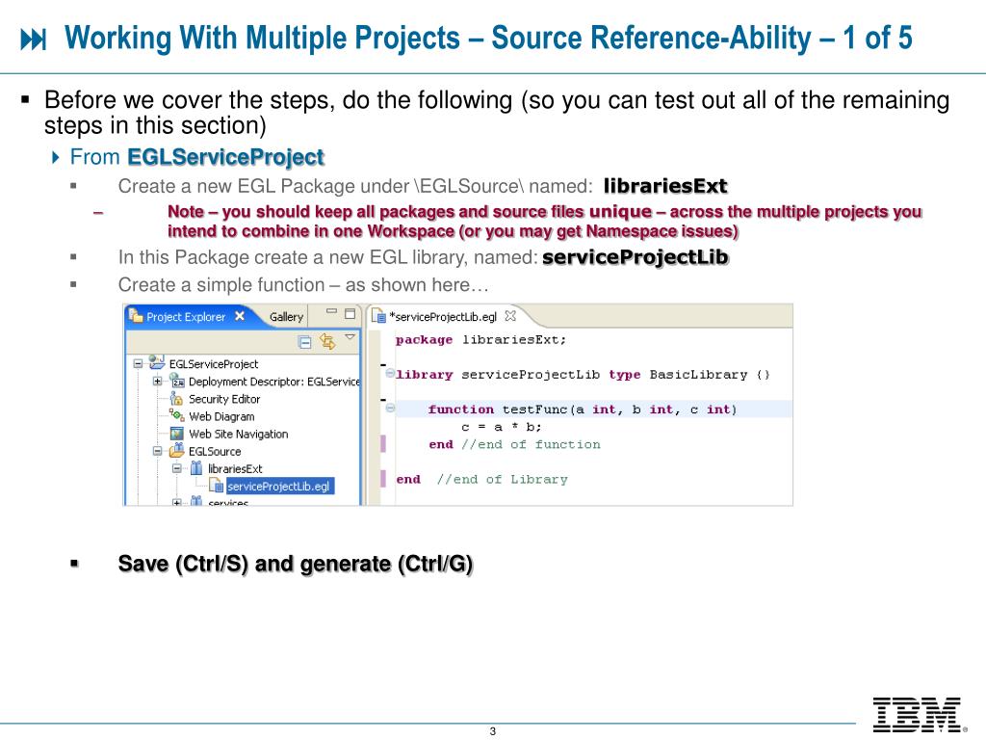Click the Collapse All icon in Project Explorer
This screenshot has width=986, height=740.
304,341
